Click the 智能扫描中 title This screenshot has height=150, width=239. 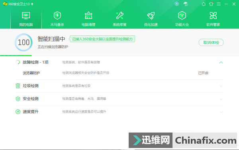coord(51,39)
